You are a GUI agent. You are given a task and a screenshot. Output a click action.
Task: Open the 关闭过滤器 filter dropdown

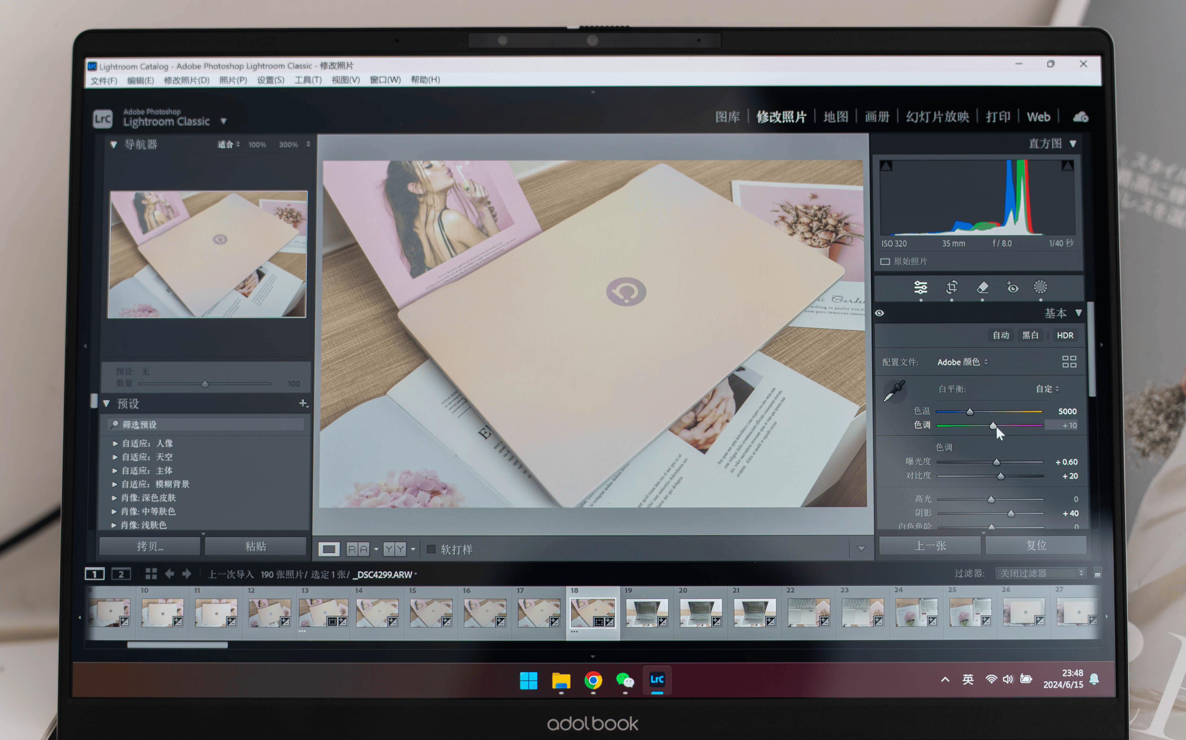click(x=1040, y=573)
